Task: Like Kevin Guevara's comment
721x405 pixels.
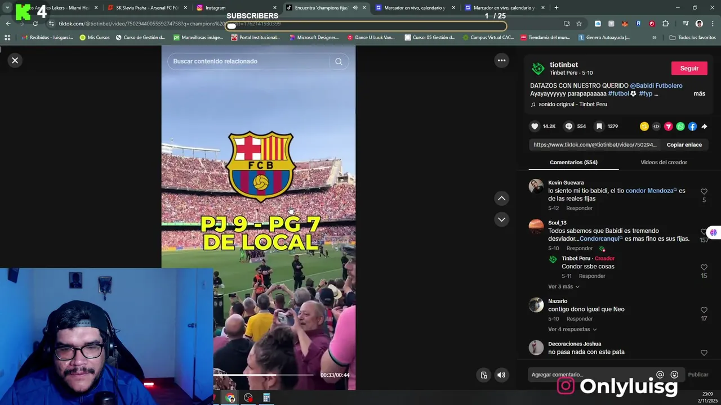Action: coord(704,192)
